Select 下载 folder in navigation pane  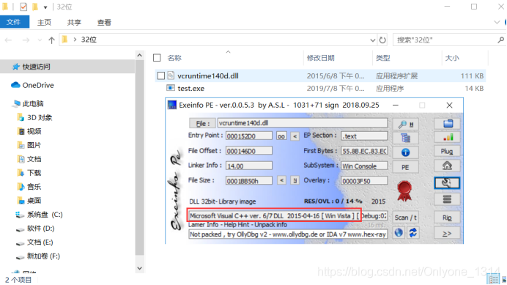tap(34, 173)
